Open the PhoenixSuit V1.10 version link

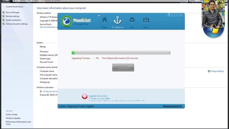172,106
